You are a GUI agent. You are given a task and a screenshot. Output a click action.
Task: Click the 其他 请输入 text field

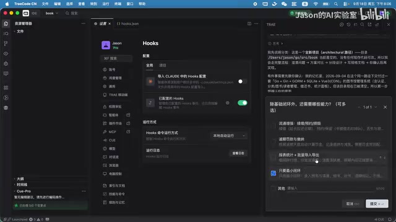330,188
